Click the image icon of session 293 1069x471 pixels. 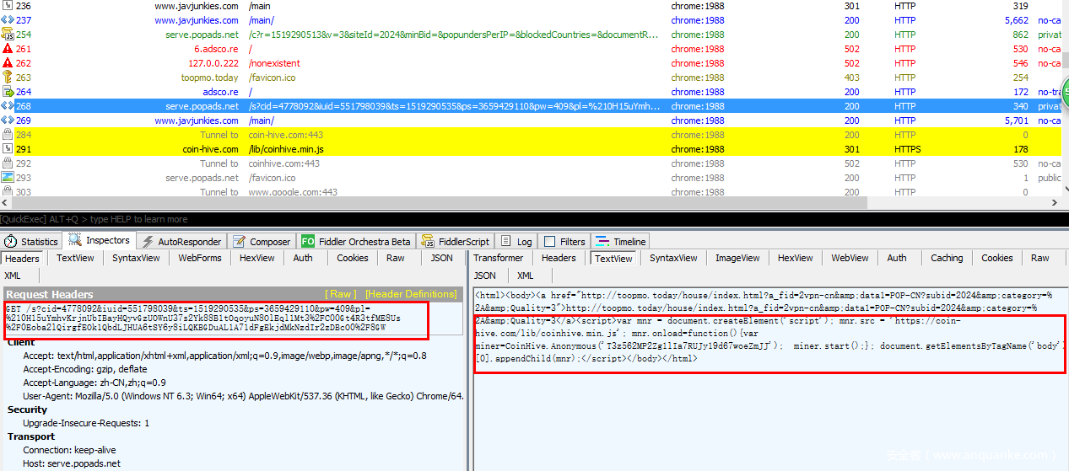coord(8,178)
